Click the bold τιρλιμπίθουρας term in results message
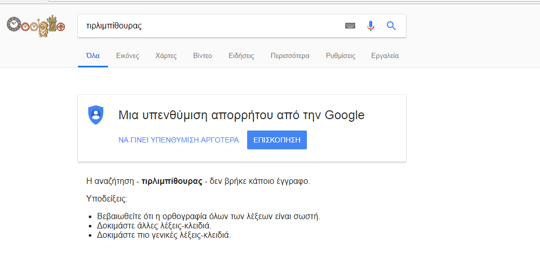 tap(172, 181)
